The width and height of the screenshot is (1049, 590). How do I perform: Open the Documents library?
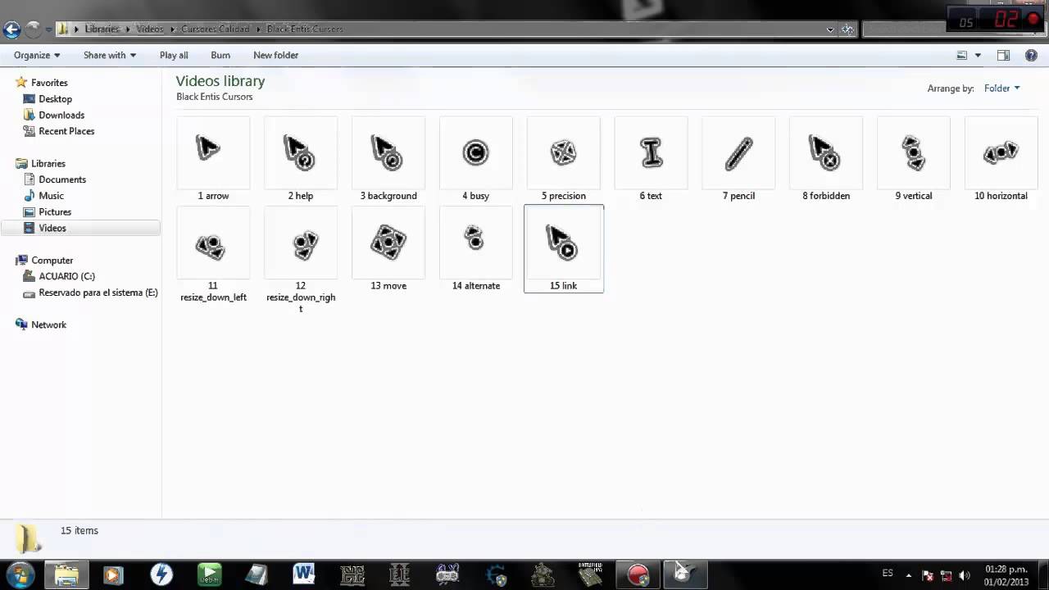[62, 179]
